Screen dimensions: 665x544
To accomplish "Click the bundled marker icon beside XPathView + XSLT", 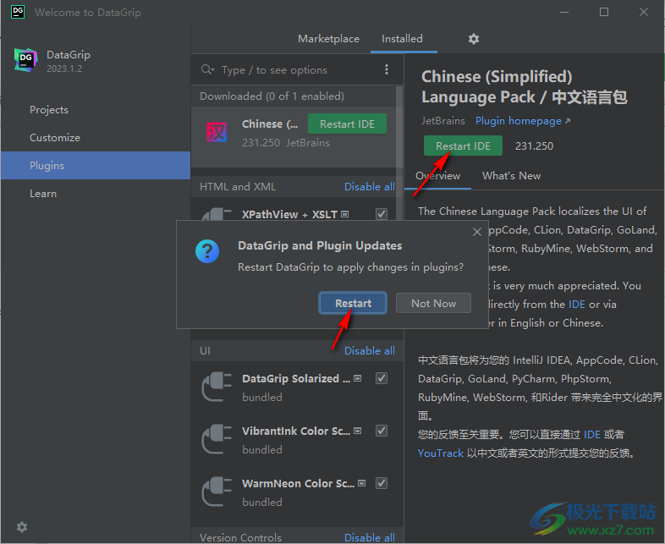I will point(345,214).
